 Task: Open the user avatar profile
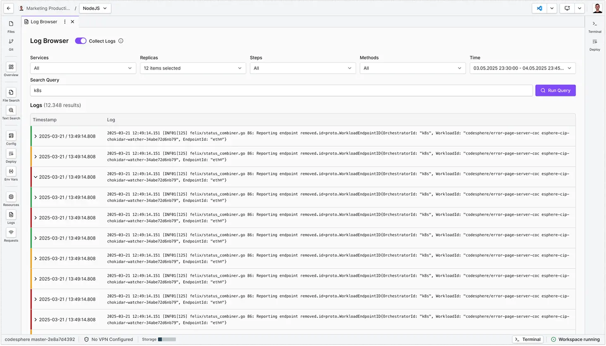coord(597,8)
